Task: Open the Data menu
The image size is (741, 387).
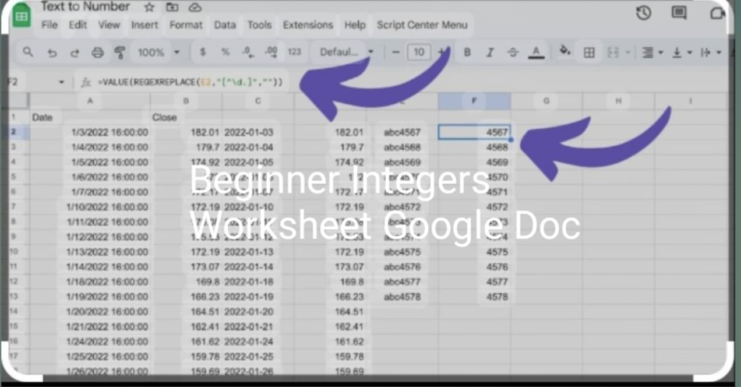Action: pyautogui.click(x=225, y=25)
